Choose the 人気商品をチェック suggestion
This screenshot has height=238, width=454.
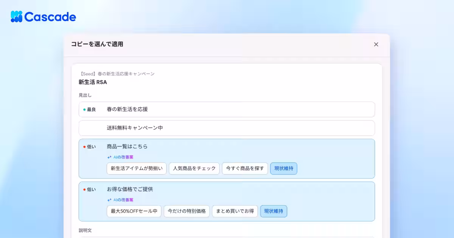coord(194,168)
